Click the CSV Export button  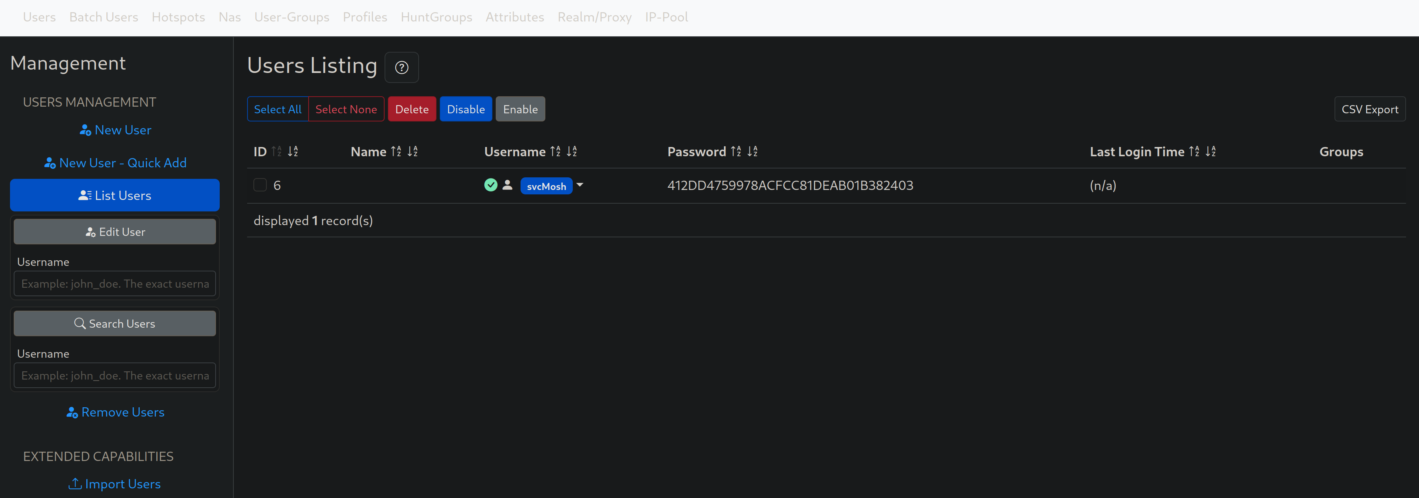[1369, 108]
